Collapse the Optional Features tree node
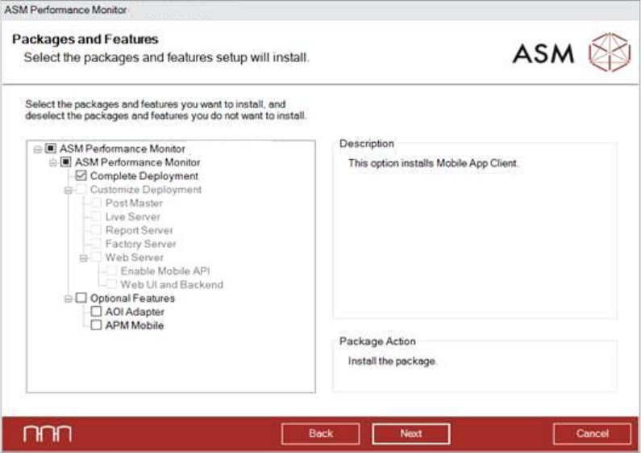This screenshot has height=453, width=641. tap(68, 299)
